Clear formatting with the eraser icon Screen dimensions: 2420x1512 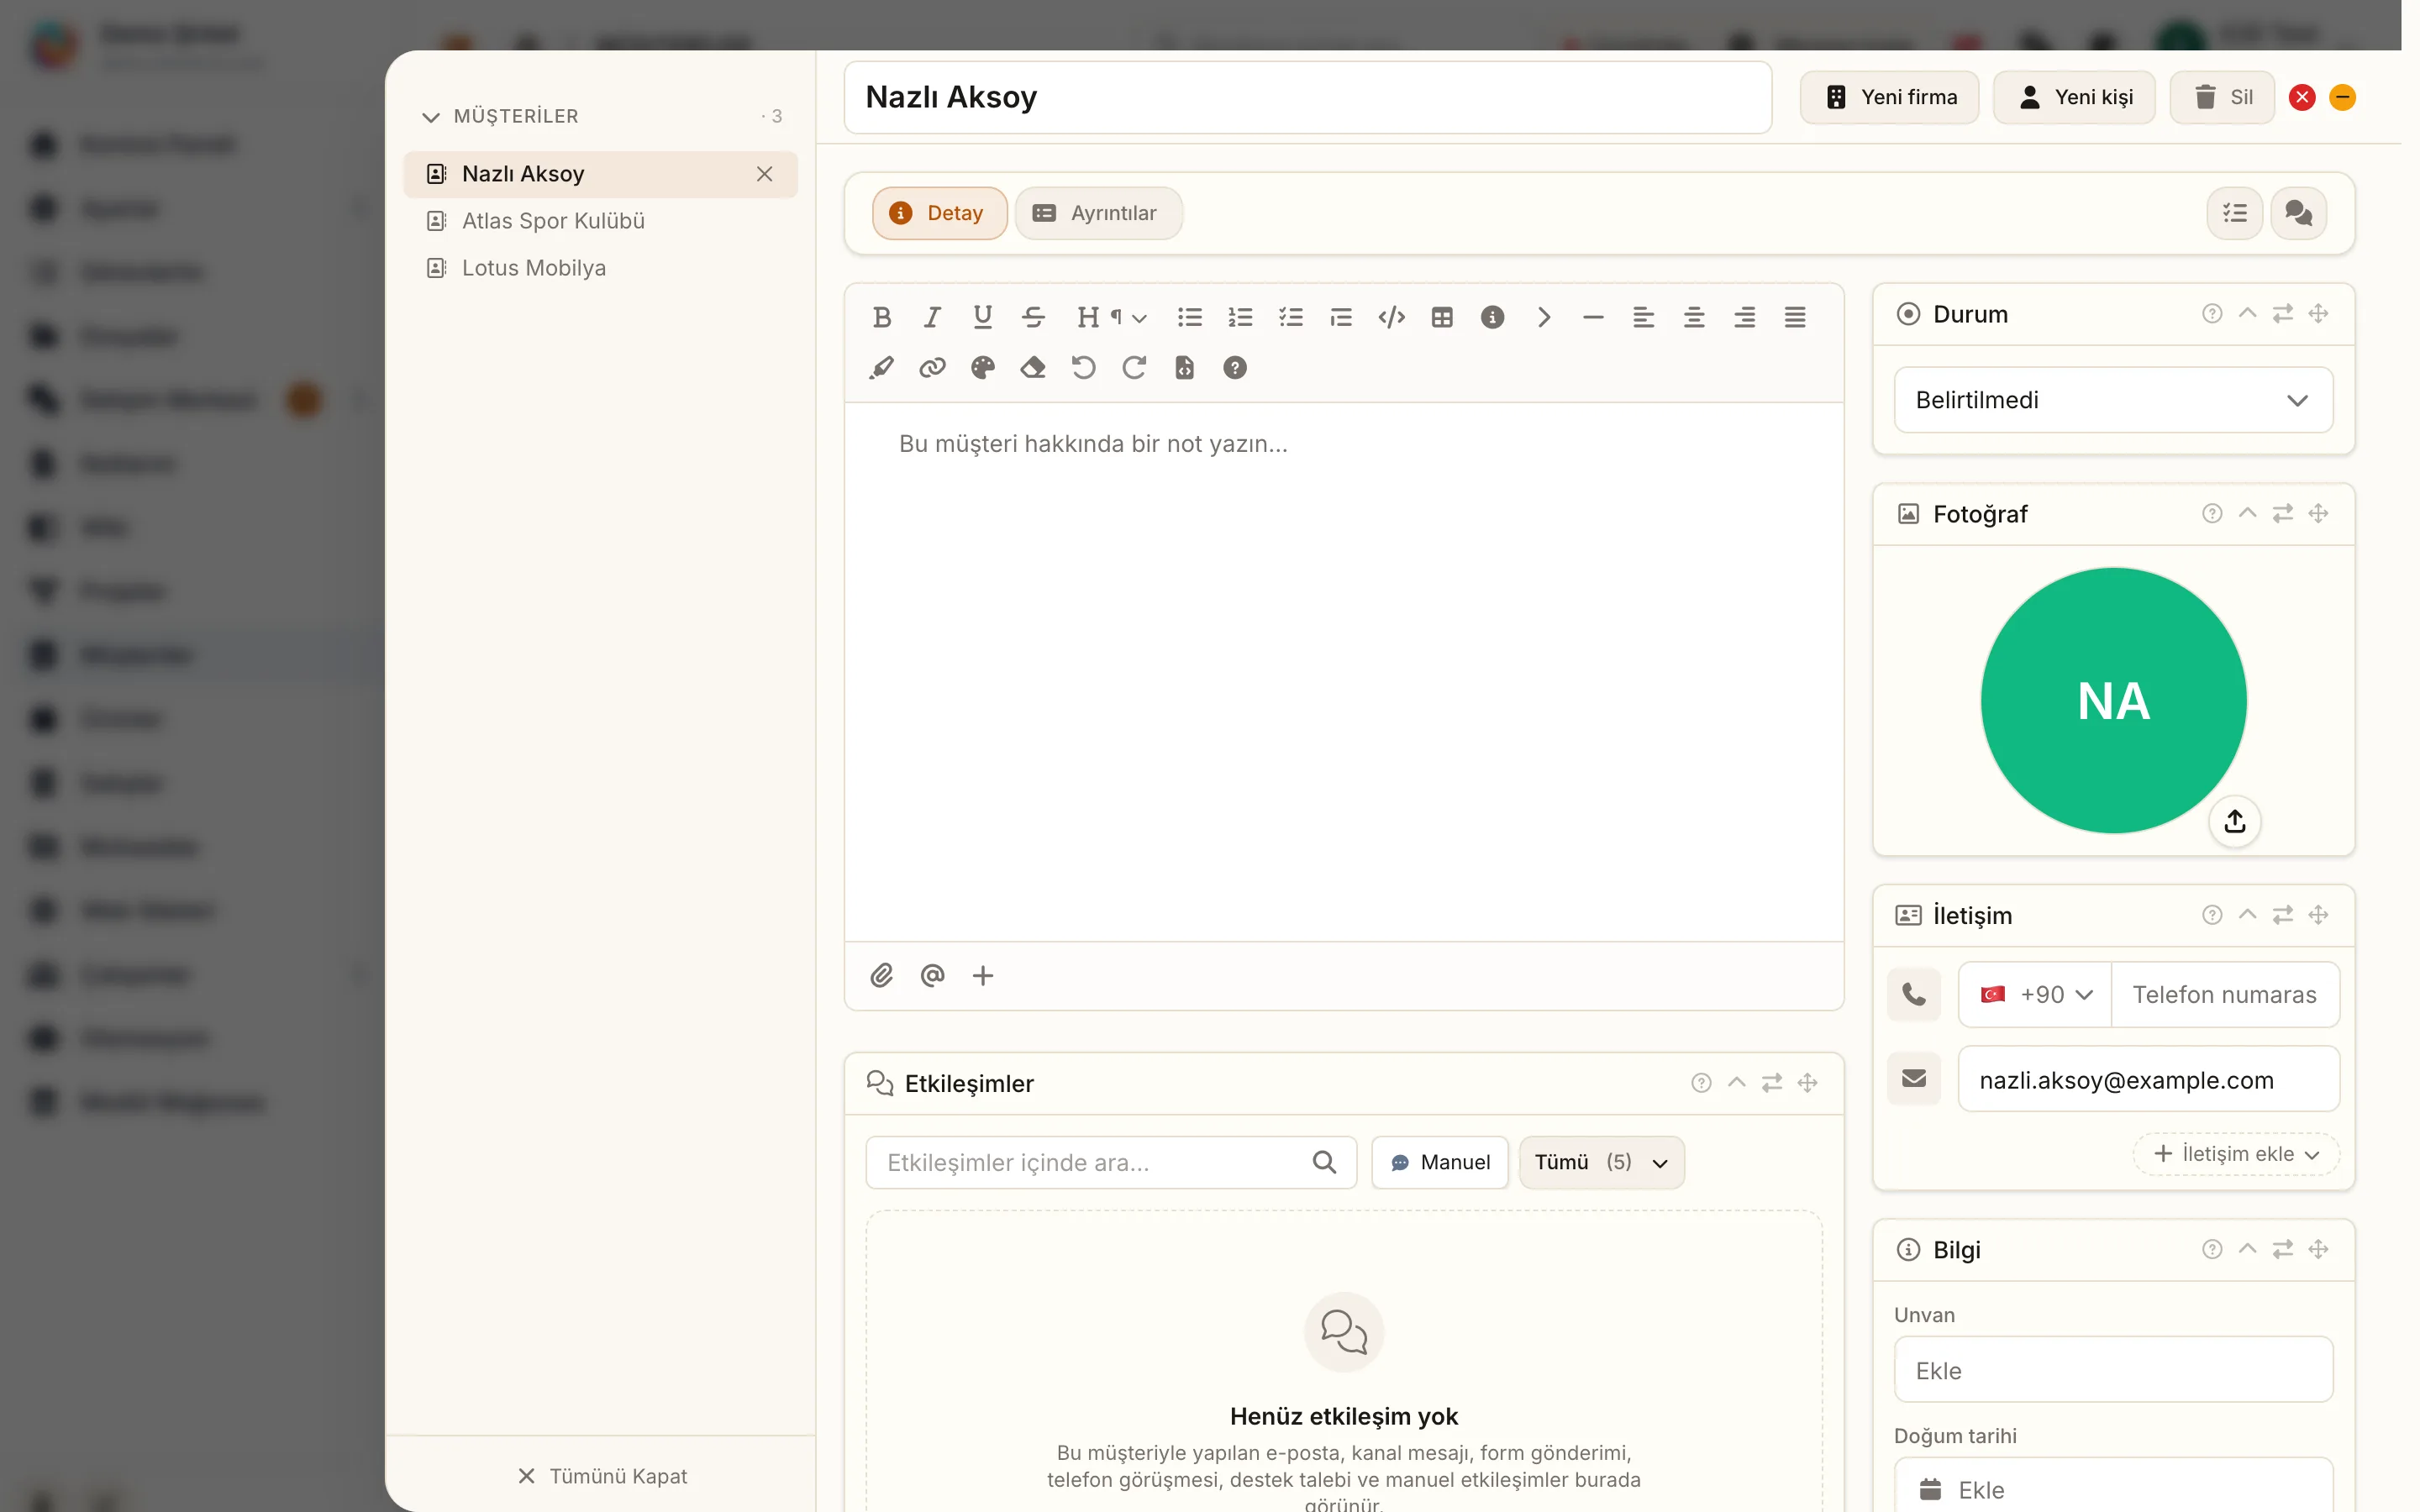[1033, 368]
